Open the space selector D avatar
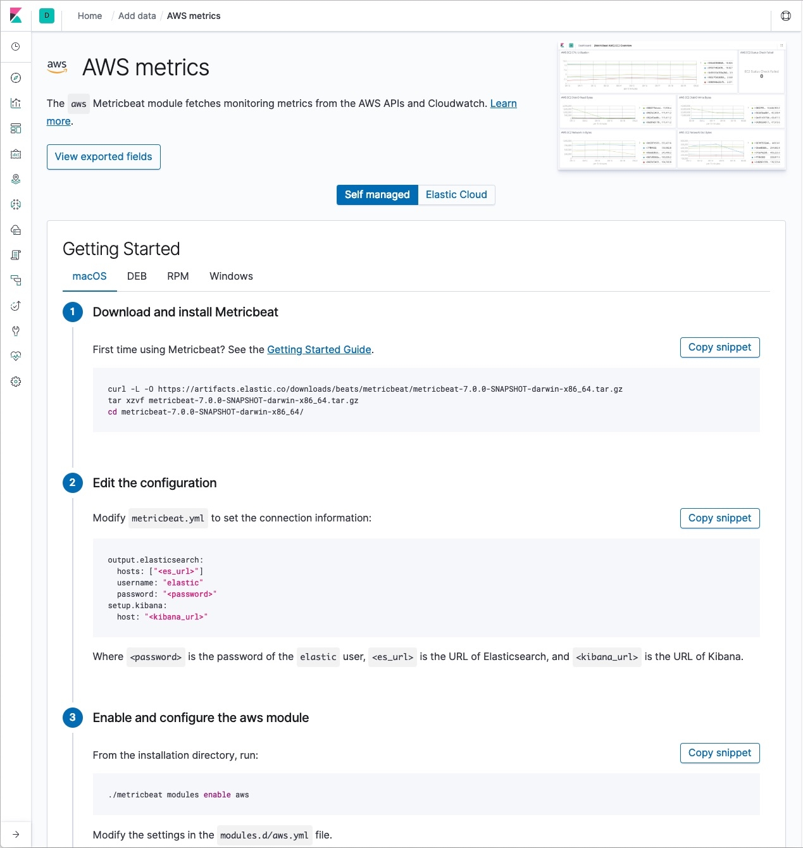Image resolution: width=803 pixels, height=848 pixels. coord(47,16)
